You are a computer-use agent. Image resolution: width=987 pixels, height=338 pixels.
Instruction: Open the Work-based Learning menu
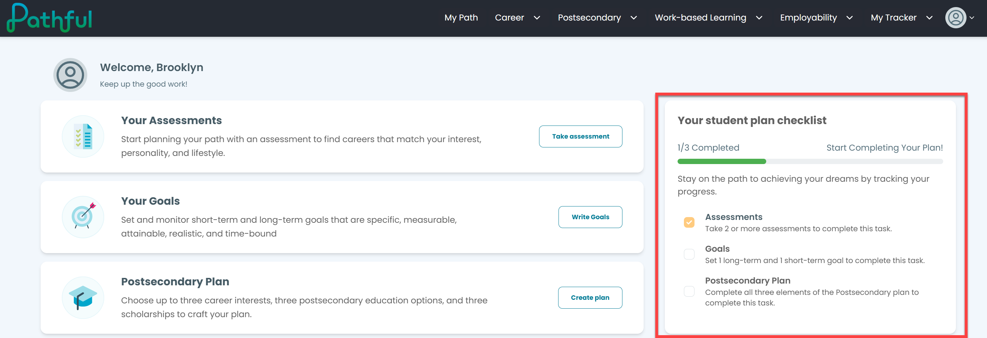pyautogui.click(x=701, y=18)
